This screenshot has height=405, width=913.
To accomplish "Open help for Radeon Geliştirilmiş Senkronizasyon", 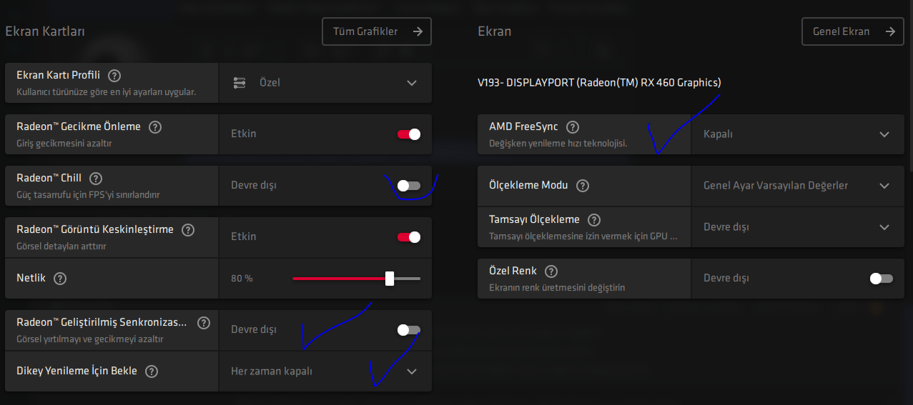I will pos(204,322).
